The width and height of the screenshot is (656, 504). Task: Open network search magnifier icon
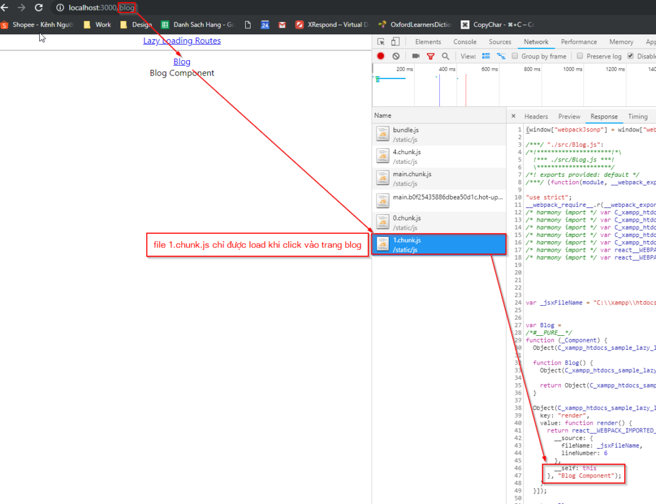pos(445,56)
